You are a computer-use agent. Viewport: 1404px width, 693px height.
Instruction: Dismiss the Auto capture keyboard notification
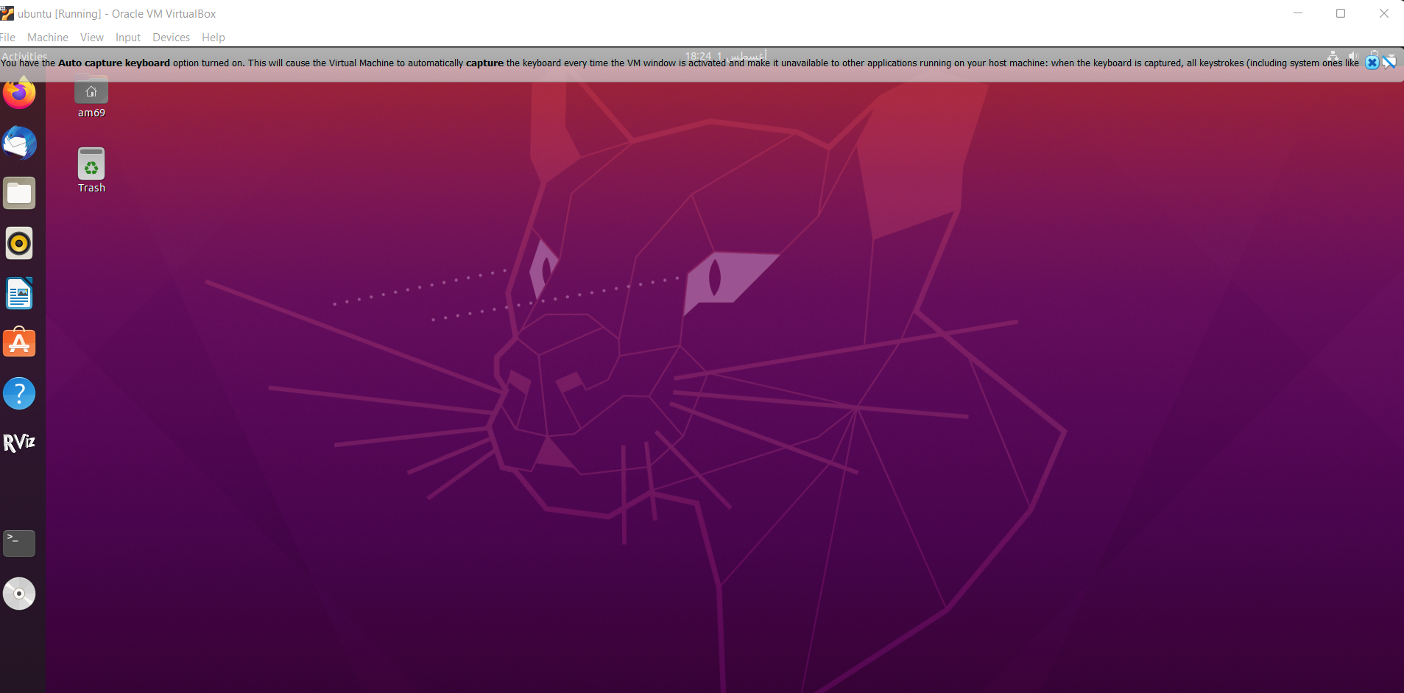1372,63
